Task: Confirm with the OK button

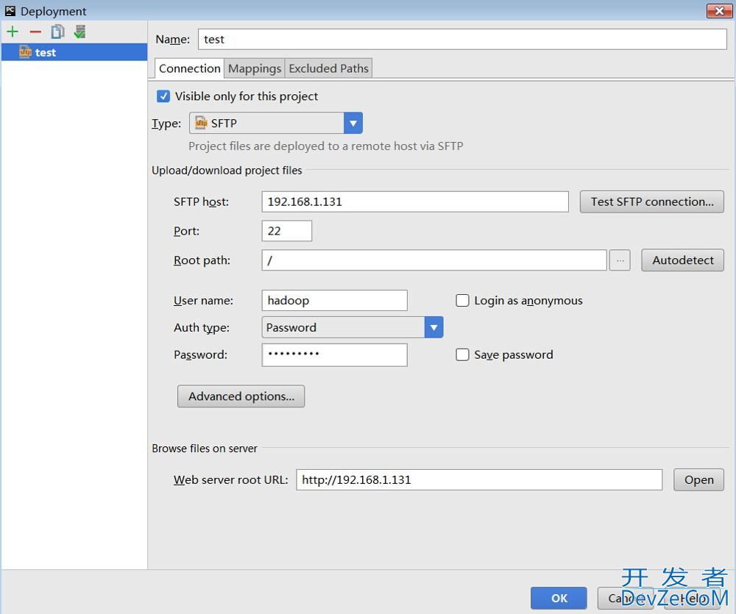Action: point(559,598)
